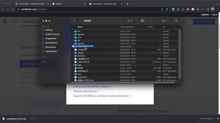The image size is (220, 123).
Task: Expand the Library folder
Action: coord(73,53)
